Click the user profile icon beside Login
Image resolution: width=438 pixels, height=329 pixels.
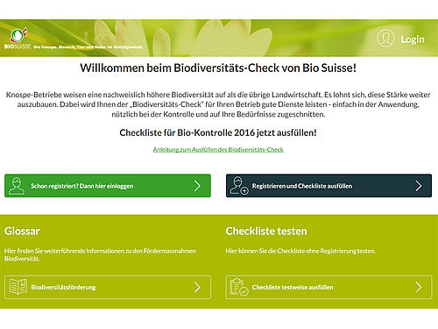[x=385, y=38]
